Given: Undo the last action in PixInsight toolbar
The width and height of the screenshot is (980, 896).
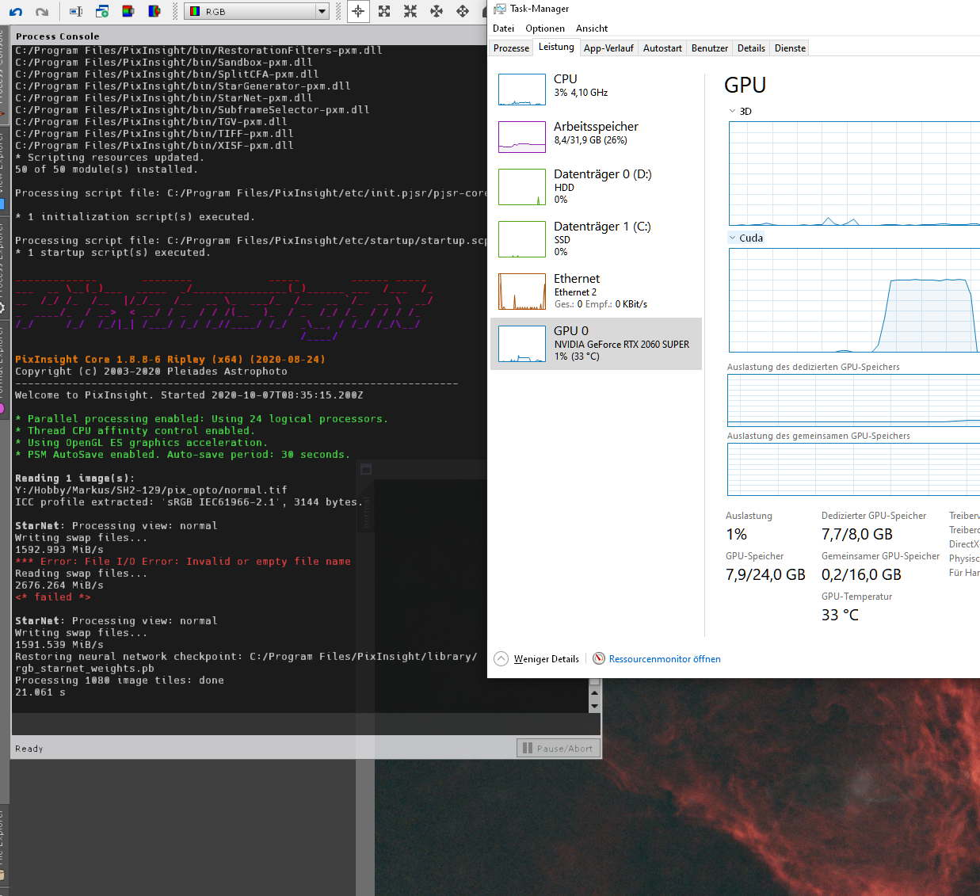Looking at the screenshot, I should pos(16,12).
